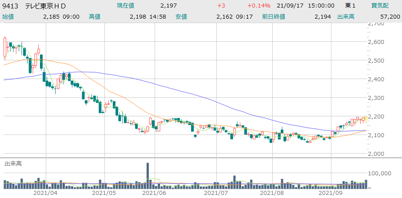
Task: Click the 始値 label
Action: pyautogui.click(x=8, y=16)
